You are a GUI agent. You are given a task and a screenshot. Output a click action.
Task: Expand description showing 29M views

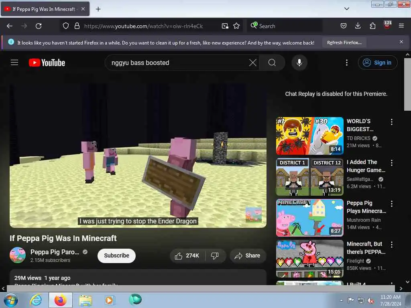point(138,278)
